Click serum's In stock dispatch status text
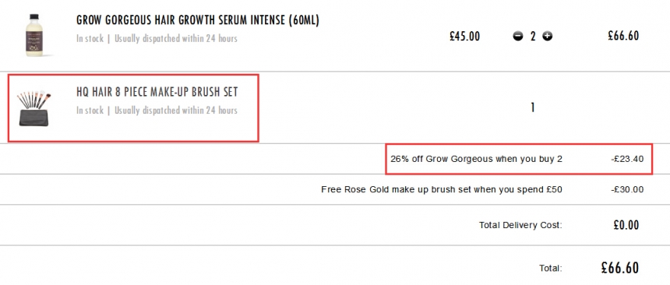The height and width of the screenshot is (285, 670). point(157,38)
